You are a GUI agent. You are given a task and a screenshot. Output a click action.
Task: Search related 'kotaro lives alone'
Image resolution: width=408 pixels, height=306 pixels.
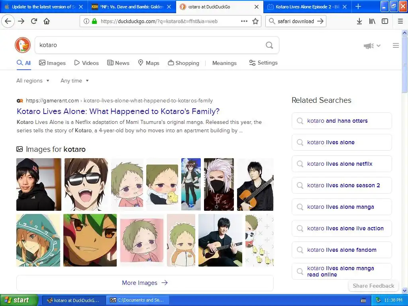pyautogui.click(x=341, y=142)
